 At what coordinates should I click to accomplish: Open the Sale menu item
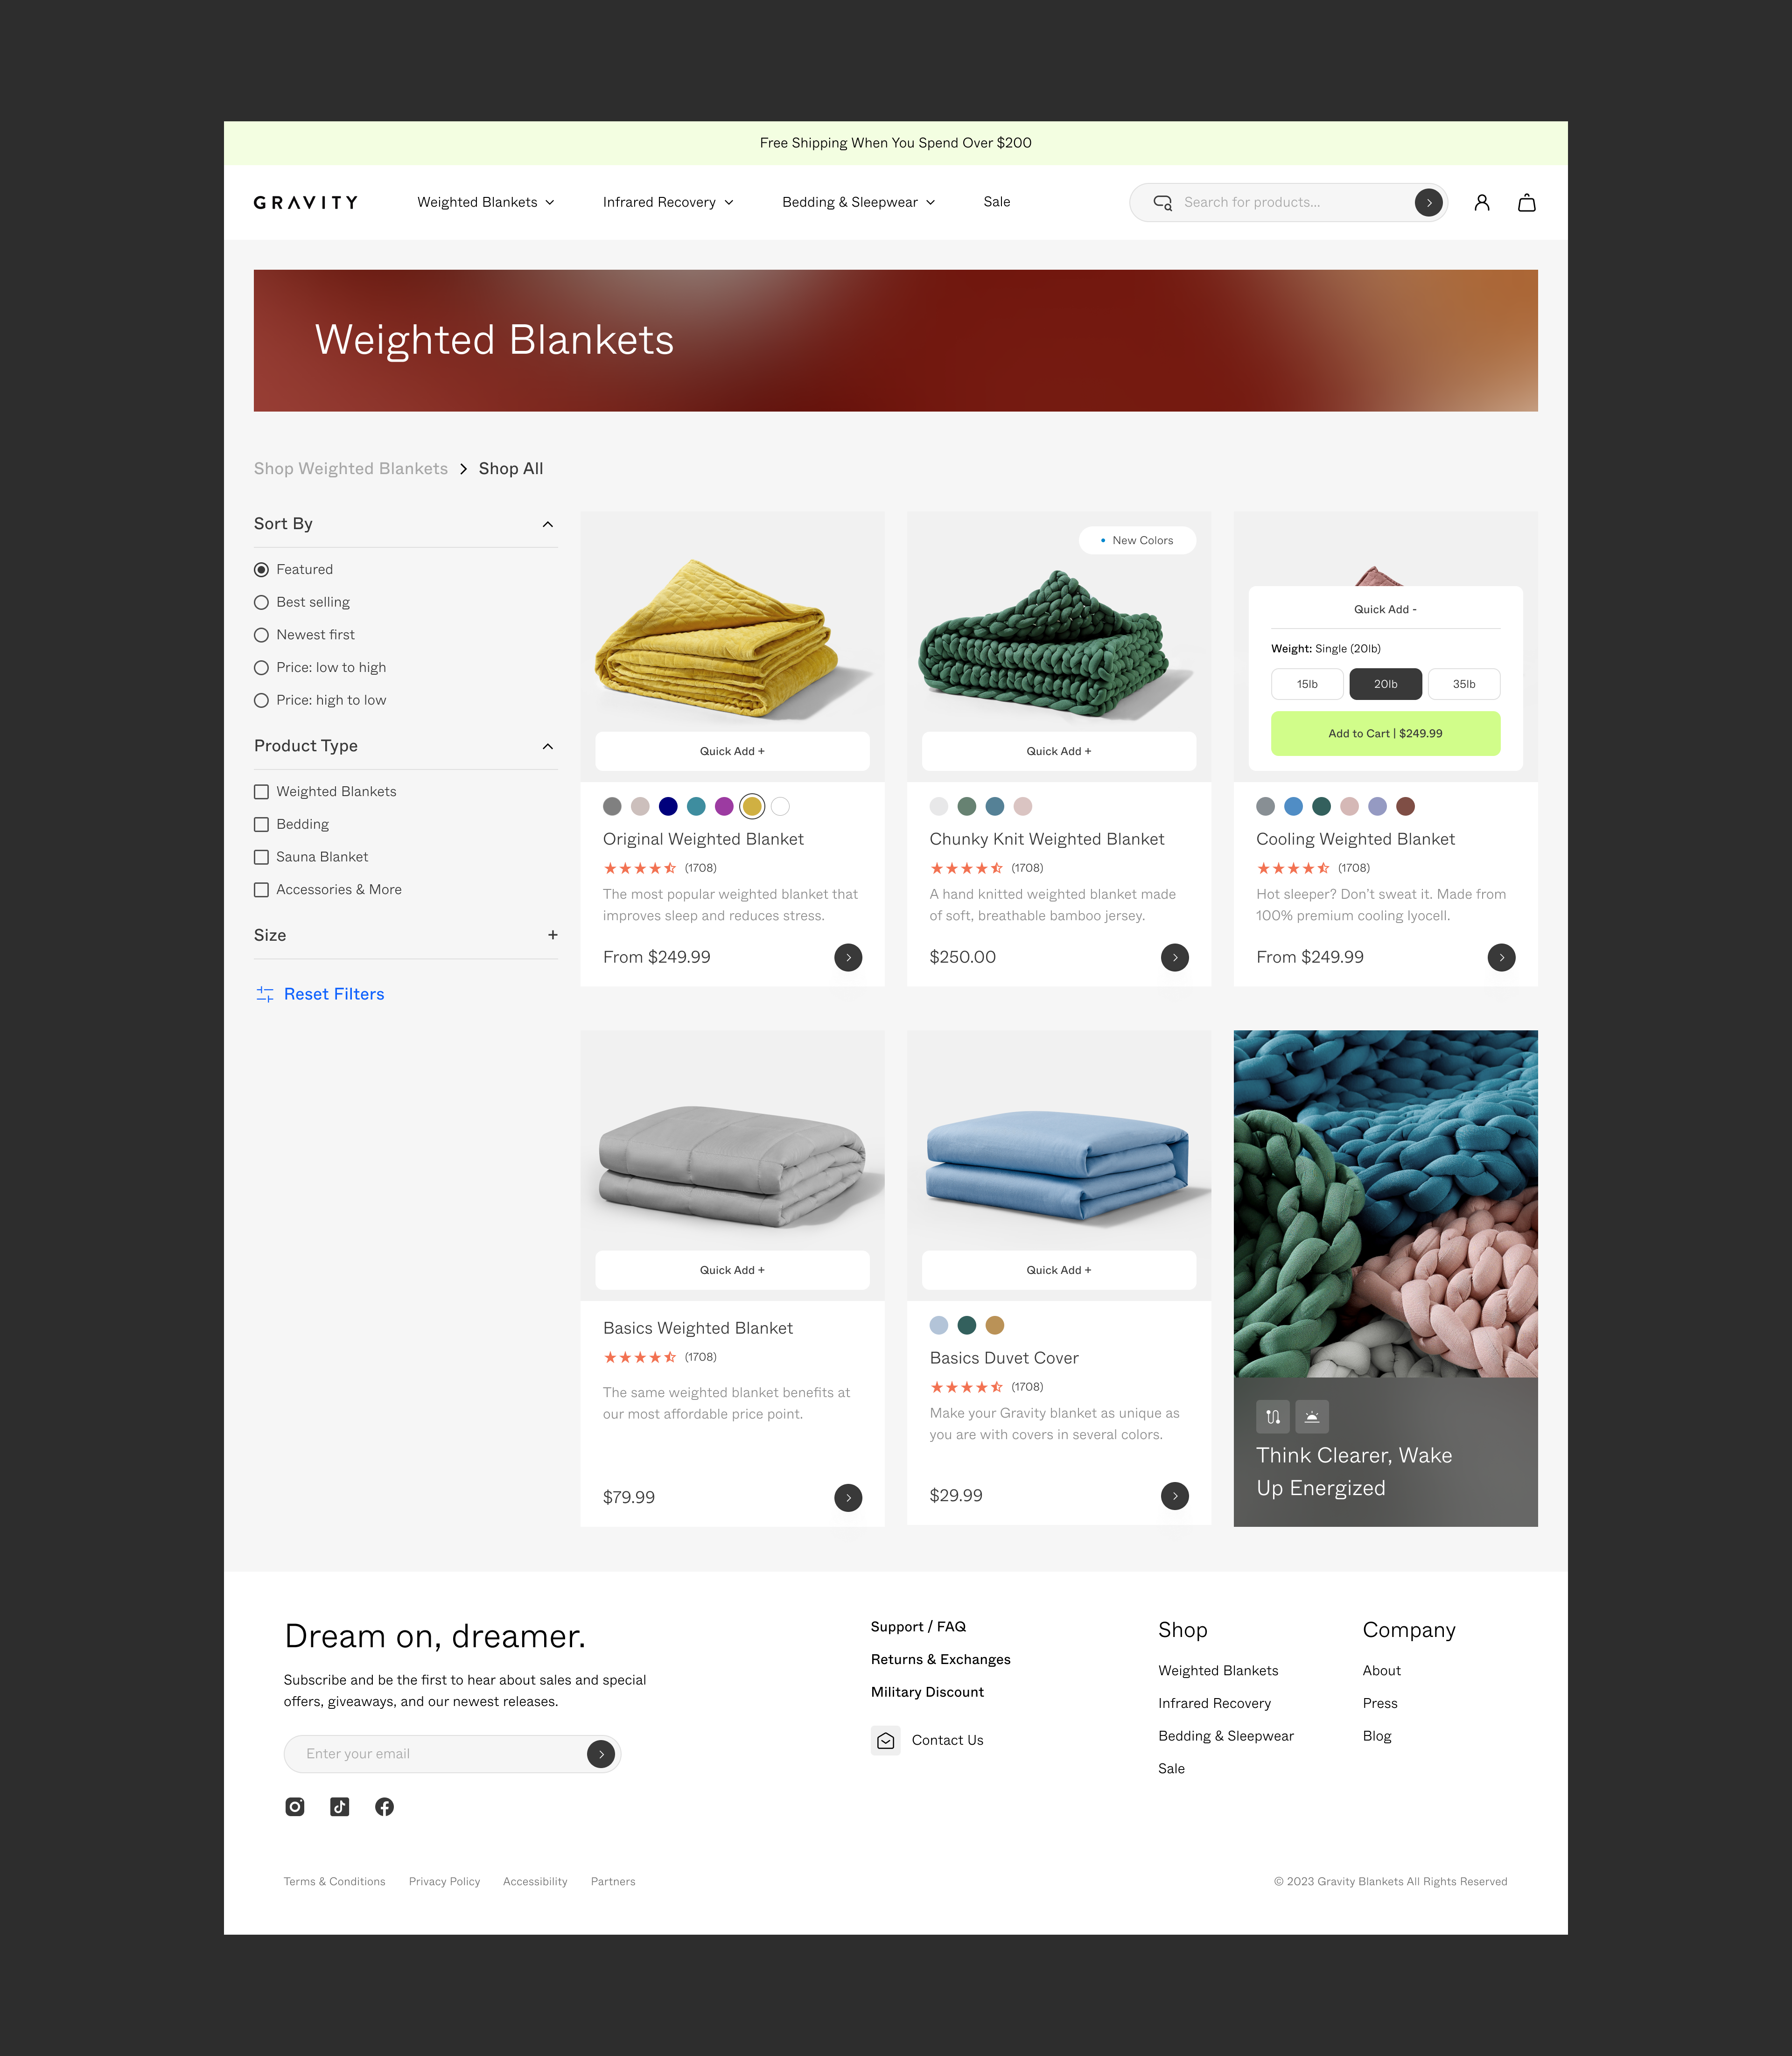pyautogui.click(x=997, y=202)
